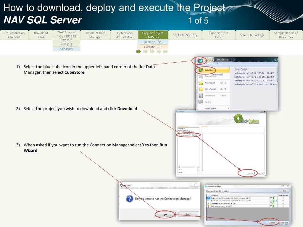Select the NAV 2015 sub-tab
This screenshot has height=227, width=303.
[x=67, y=44]
